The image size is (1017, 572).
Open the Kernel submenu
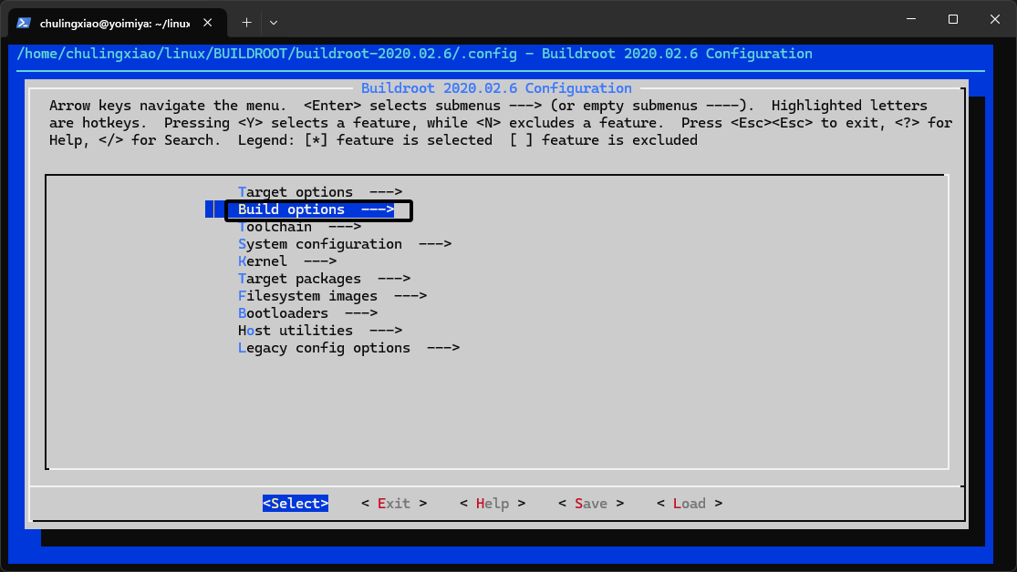point(287,261)
